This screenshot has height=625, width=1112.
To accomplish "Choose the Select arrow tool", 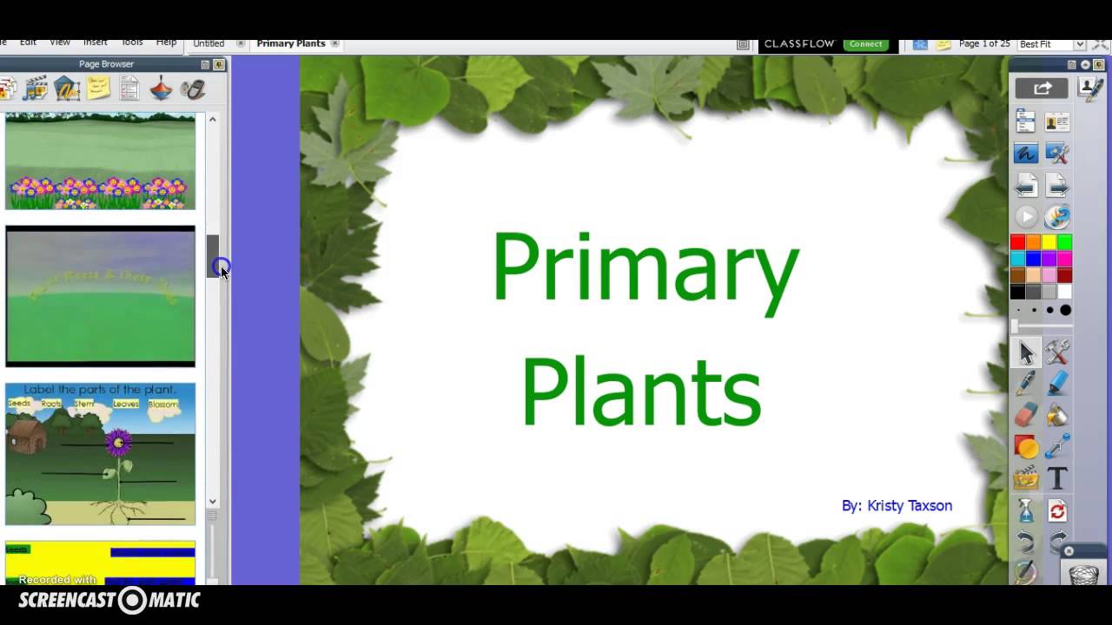I will 1026,352.
